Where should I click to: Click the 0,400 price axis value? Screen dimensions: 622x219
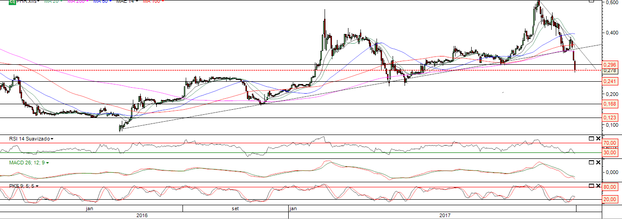(x=611, y=33)
